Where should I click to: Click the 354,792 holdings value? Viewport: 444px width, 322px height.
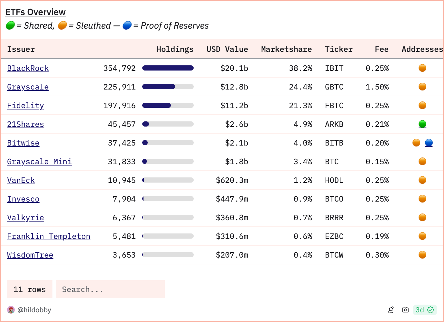pos(119,68)
